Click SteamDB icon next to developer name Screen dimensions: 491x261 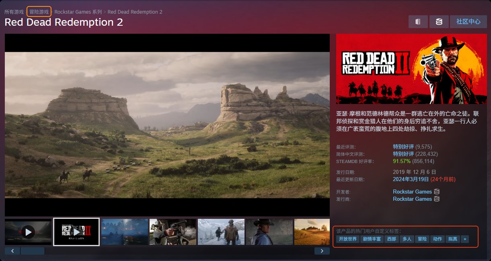pos(436,192)
